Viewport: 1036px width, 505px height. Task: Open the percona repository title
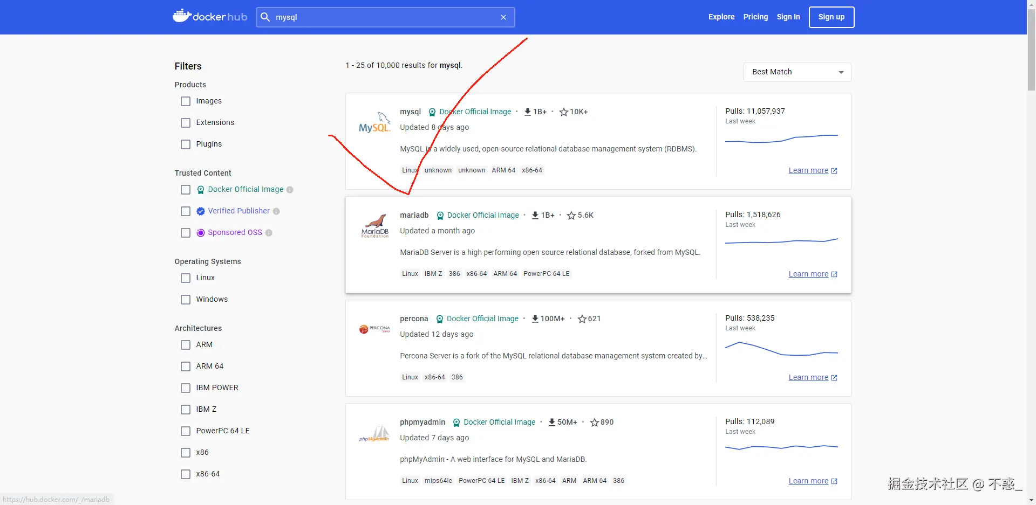coord(414,319)
